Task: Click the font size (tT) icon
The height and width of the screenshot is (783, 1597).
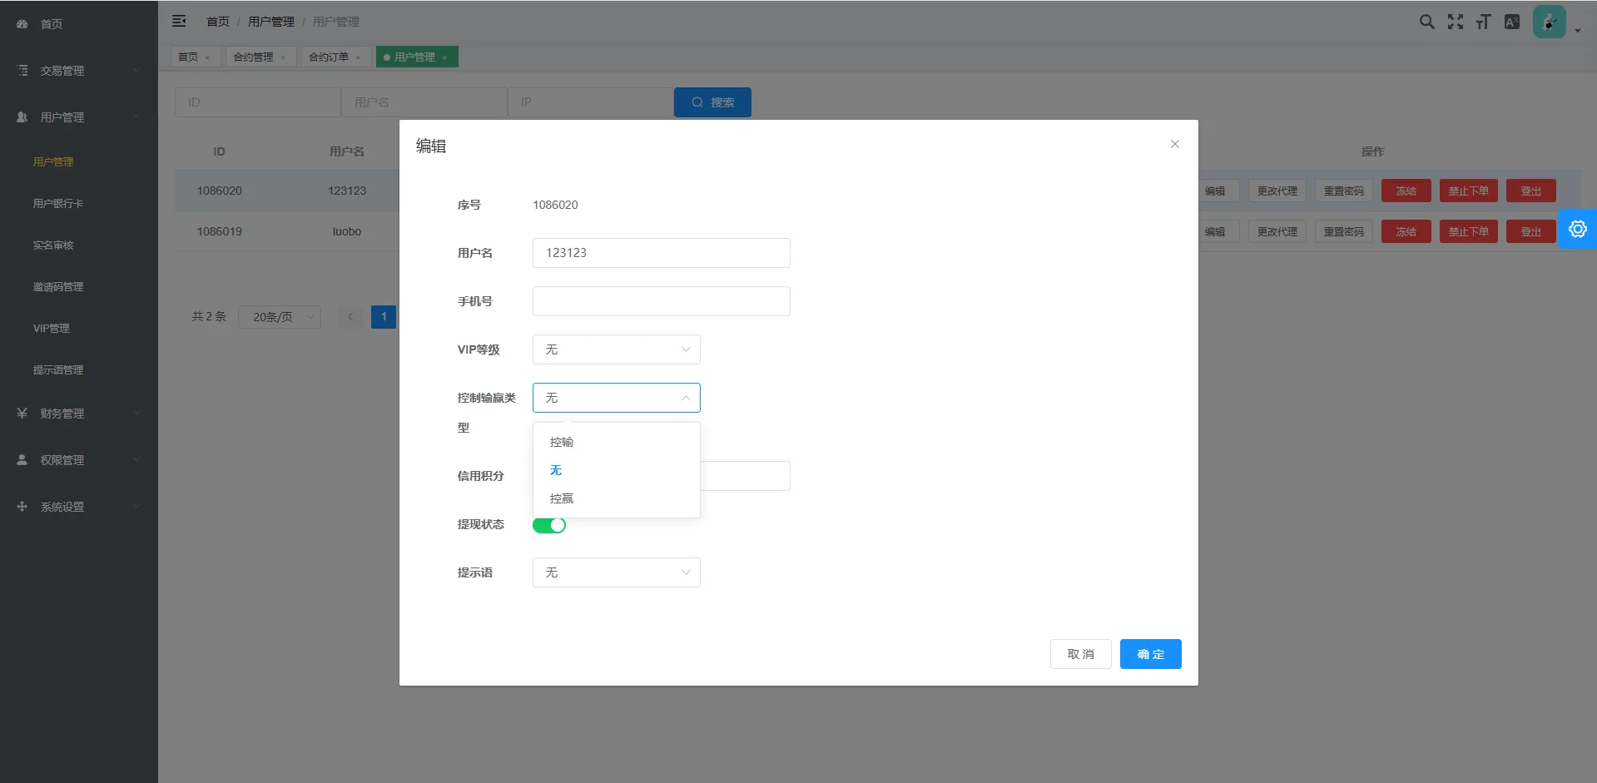Action: 1483,22
